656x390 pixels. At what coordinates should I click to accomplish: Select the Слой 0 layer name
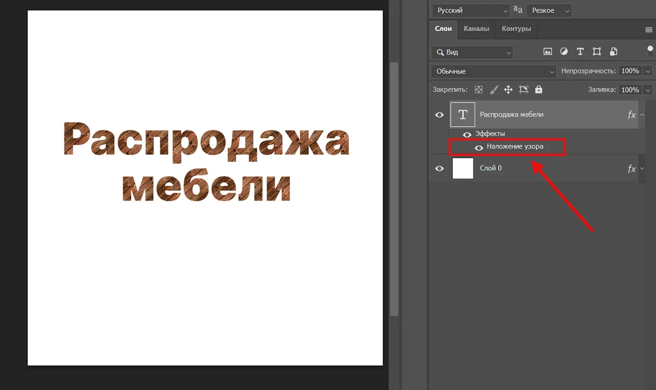[x=490, y=168]
